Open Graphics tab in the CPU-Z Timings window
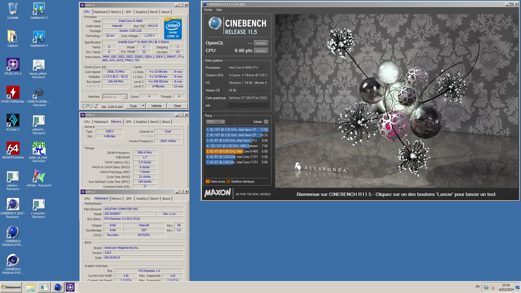Screen dimensions: 521x293 click(x=142, y=122)
